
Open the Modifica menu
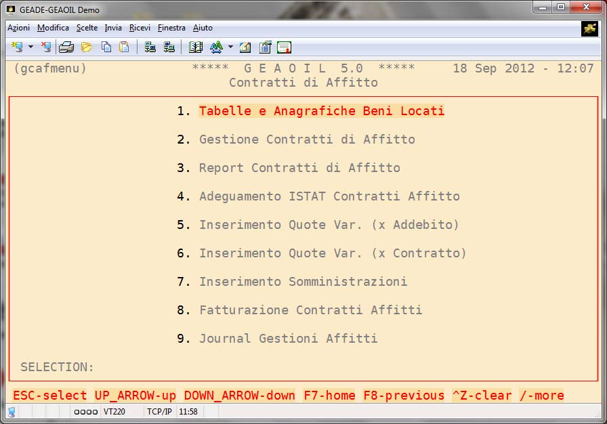[x=53, y=28]
